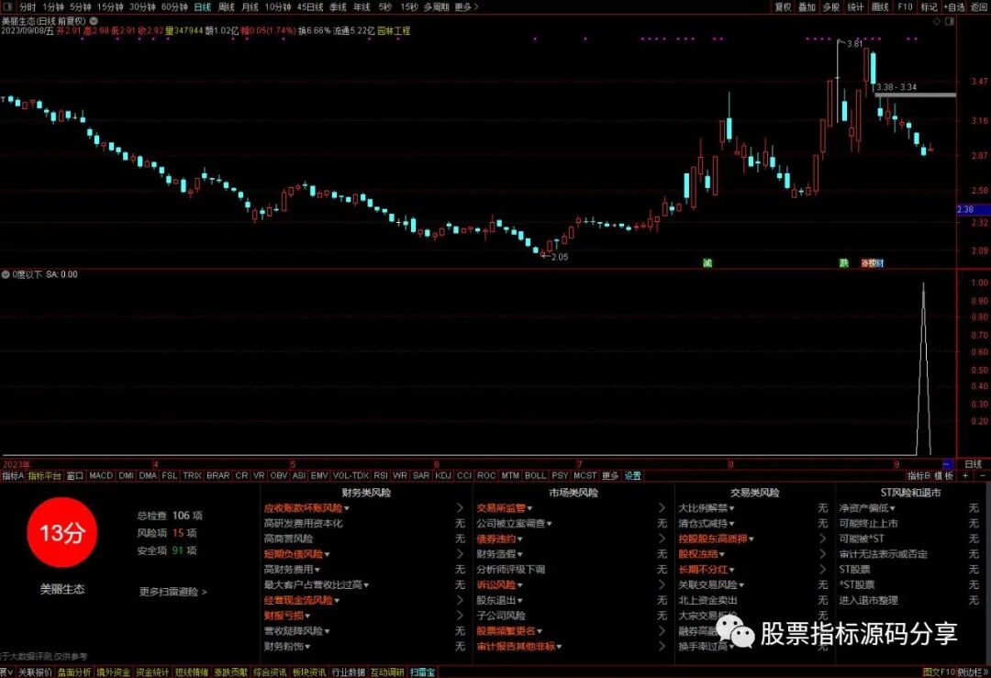991x678 pixels.
Task: Click the panel layout icon left of 分时
Action: pos(8,7)
